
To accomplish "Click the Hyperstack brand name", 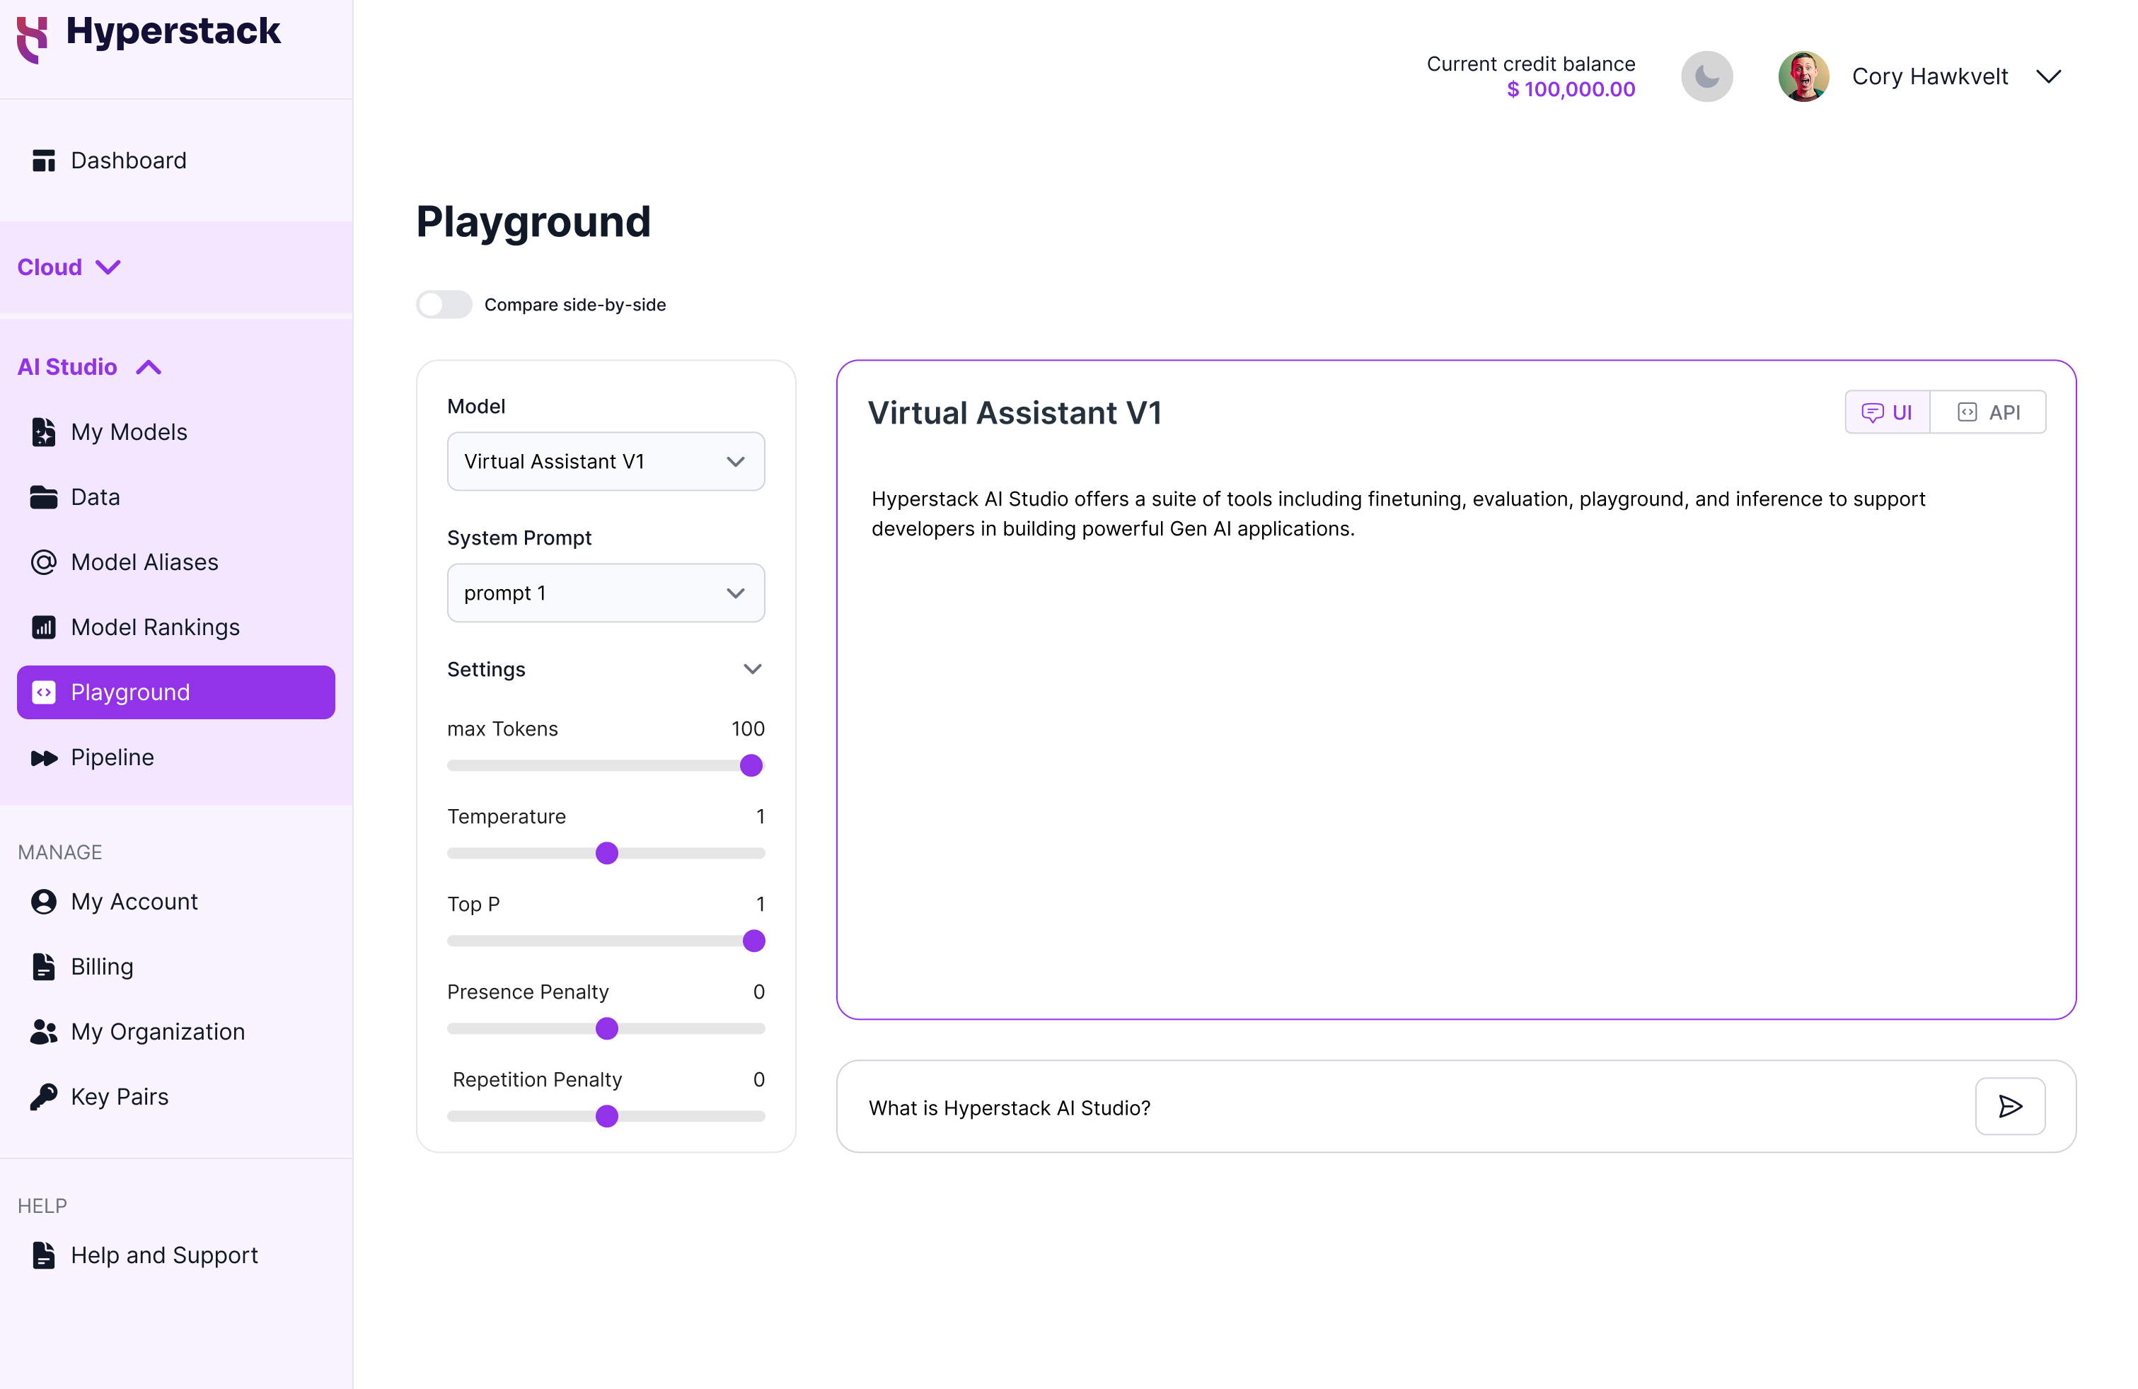I will [173, 33].
